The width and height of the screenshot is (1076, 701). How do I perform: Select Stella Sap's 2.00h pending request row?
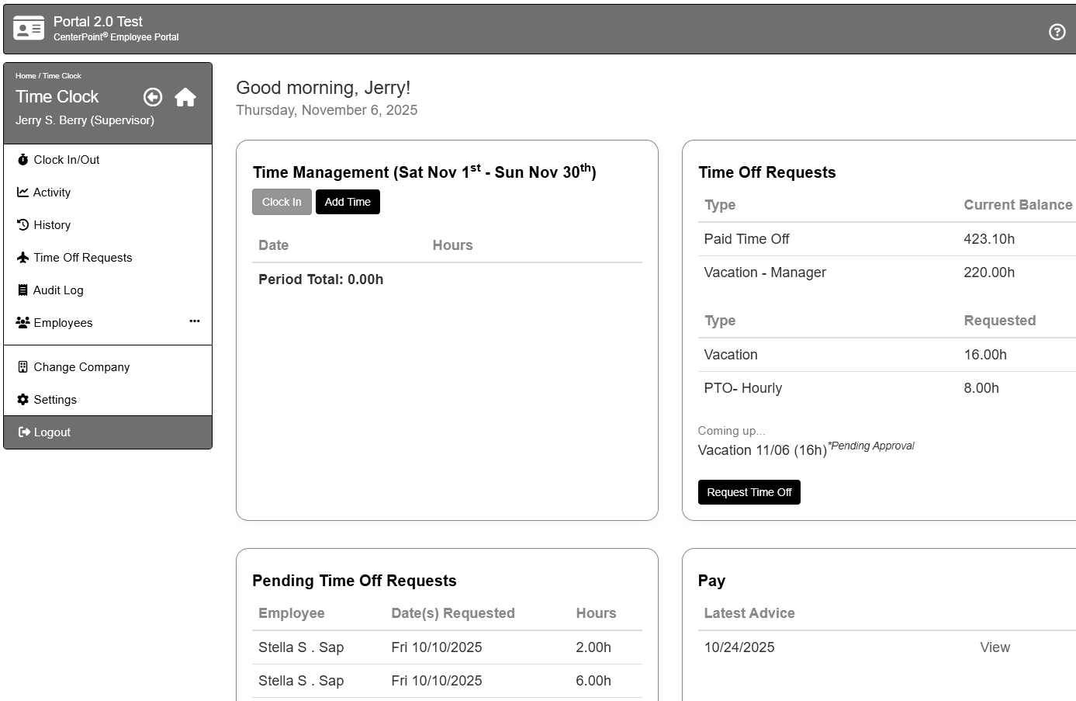447,647
